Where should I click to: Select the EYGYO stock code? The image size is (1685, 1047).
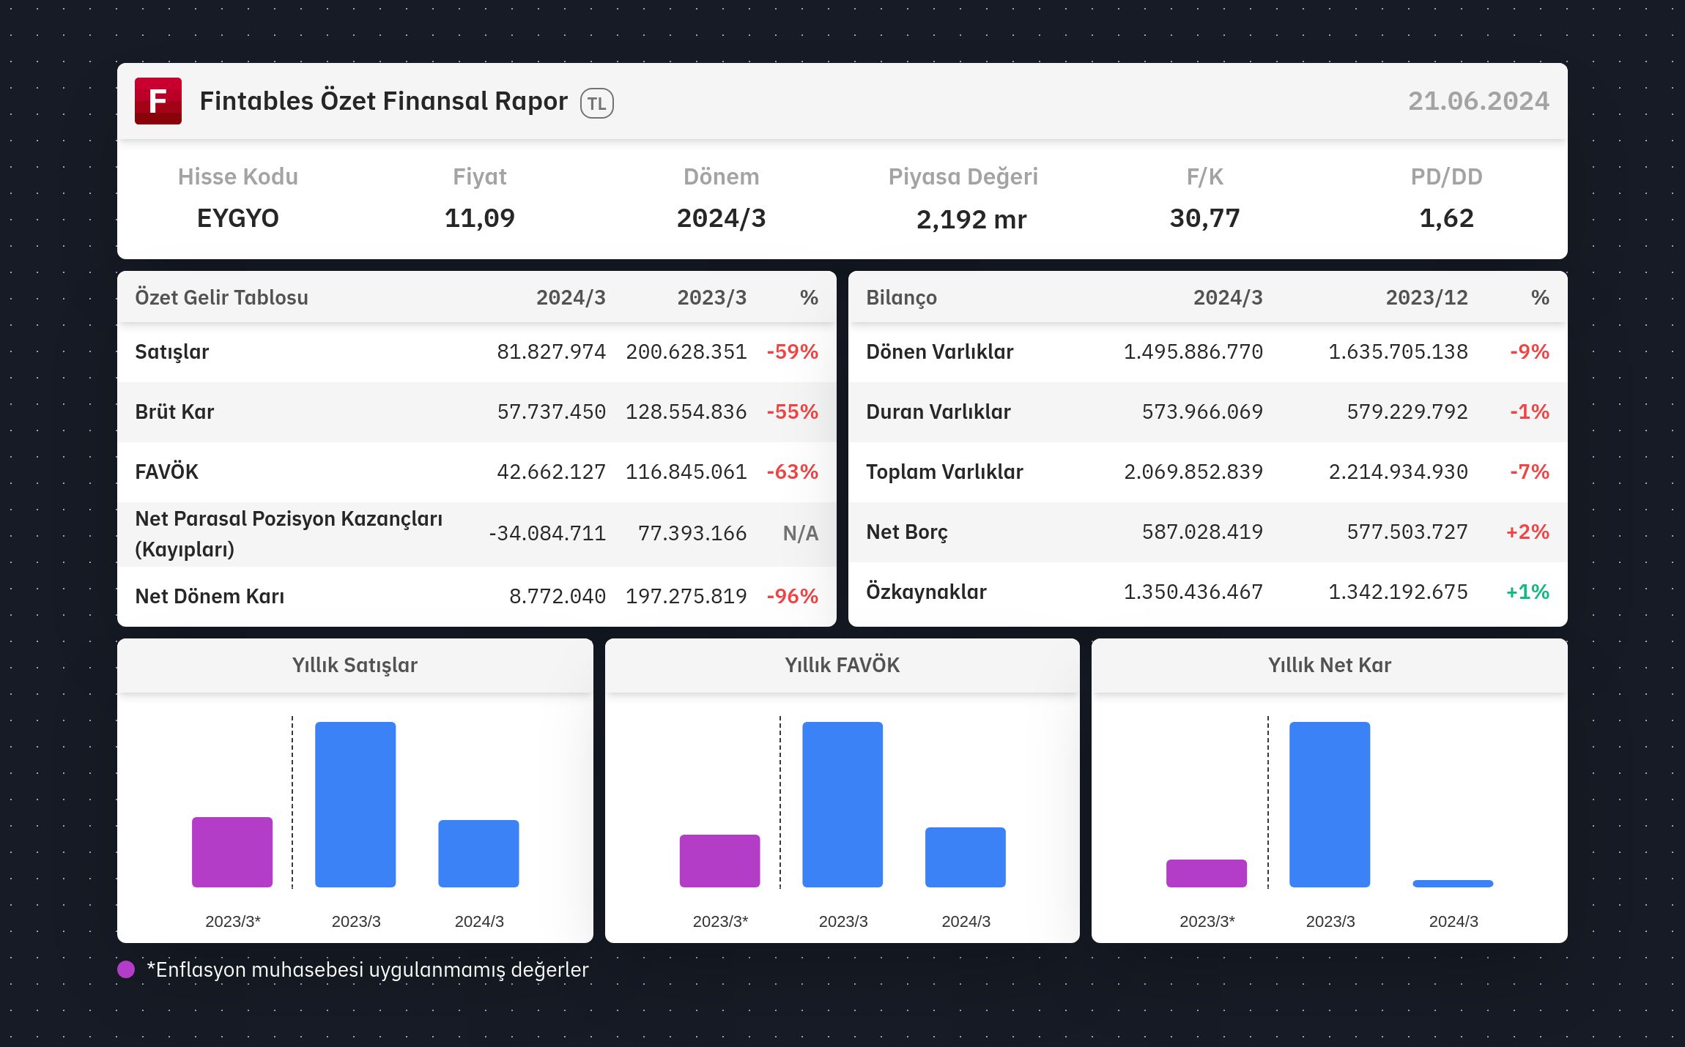[238, 218]
